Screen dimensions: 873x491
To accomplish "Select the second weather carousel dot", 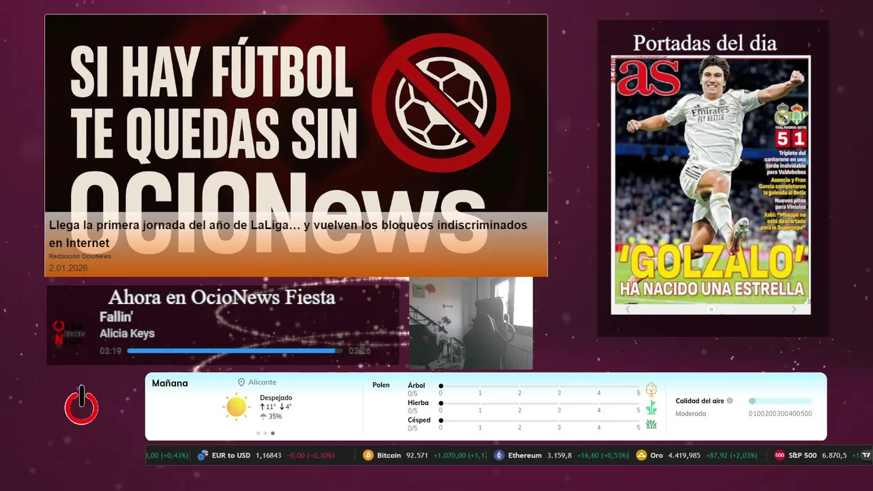I will point(265,433).
